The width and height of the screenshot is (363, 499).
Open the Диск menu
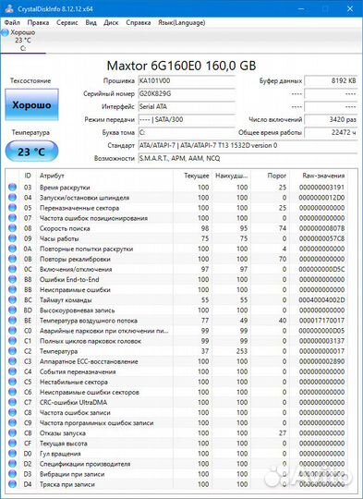pos(111,22)
